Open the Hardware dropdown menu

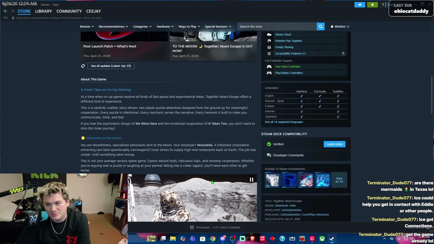(x=165, y=26)
